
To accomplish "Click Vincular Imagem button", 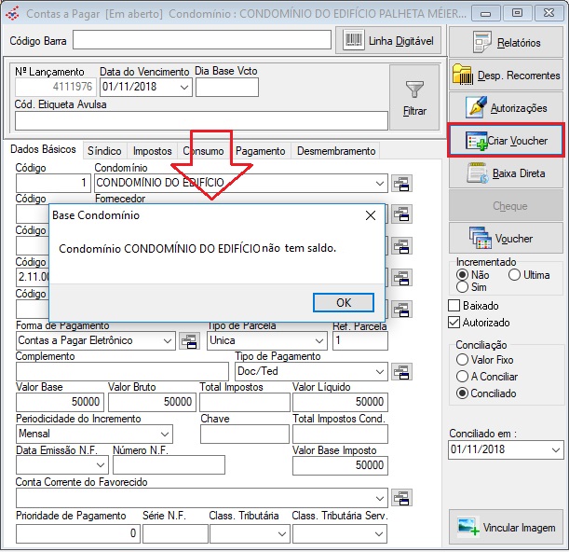I will pyautogui.click(x=506, y=527).
